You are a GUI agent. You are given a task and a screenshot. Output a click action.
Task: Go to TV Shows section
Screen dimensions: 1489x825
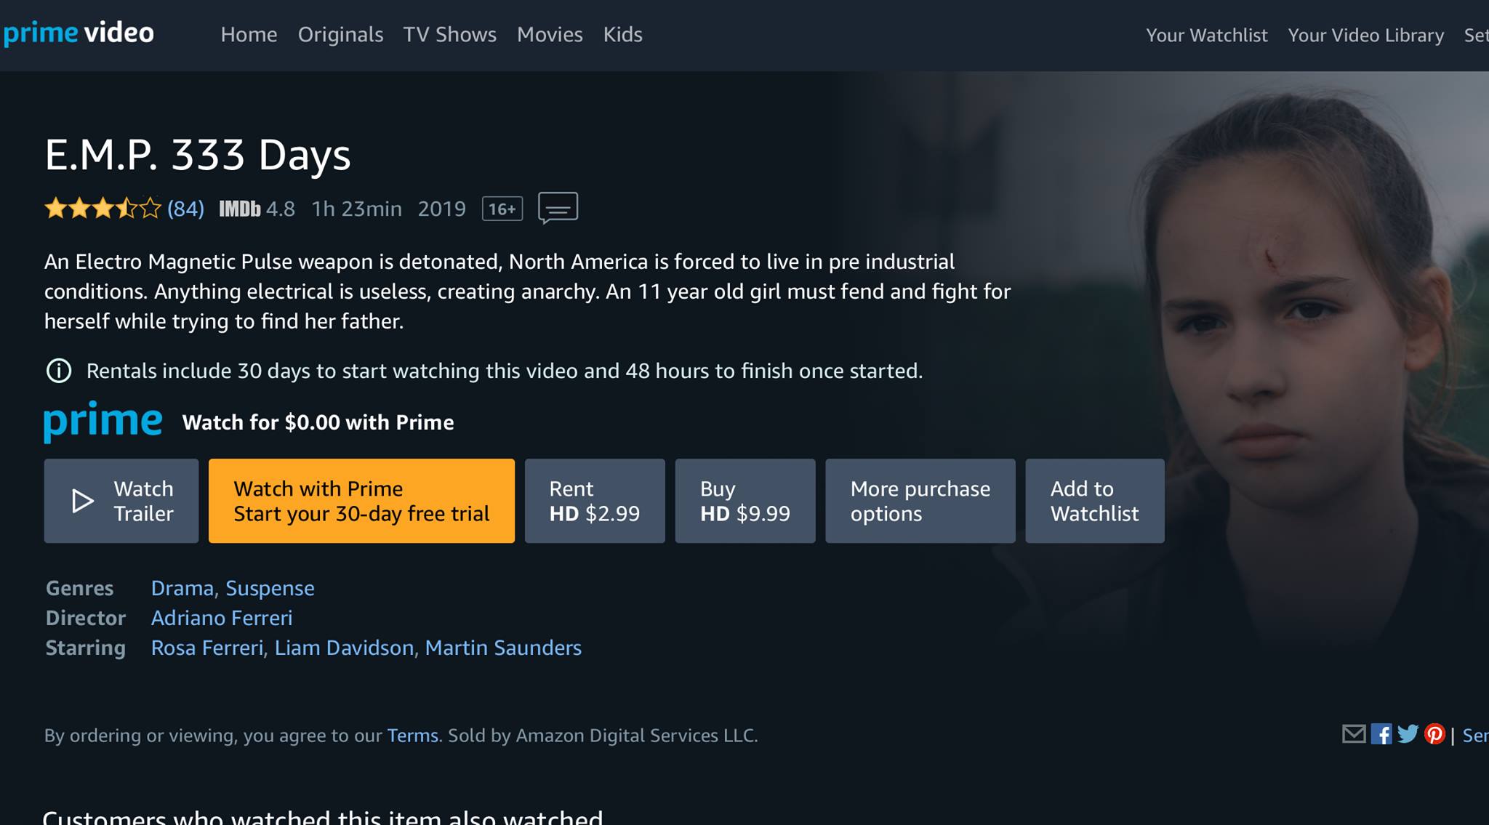[450, 34]
